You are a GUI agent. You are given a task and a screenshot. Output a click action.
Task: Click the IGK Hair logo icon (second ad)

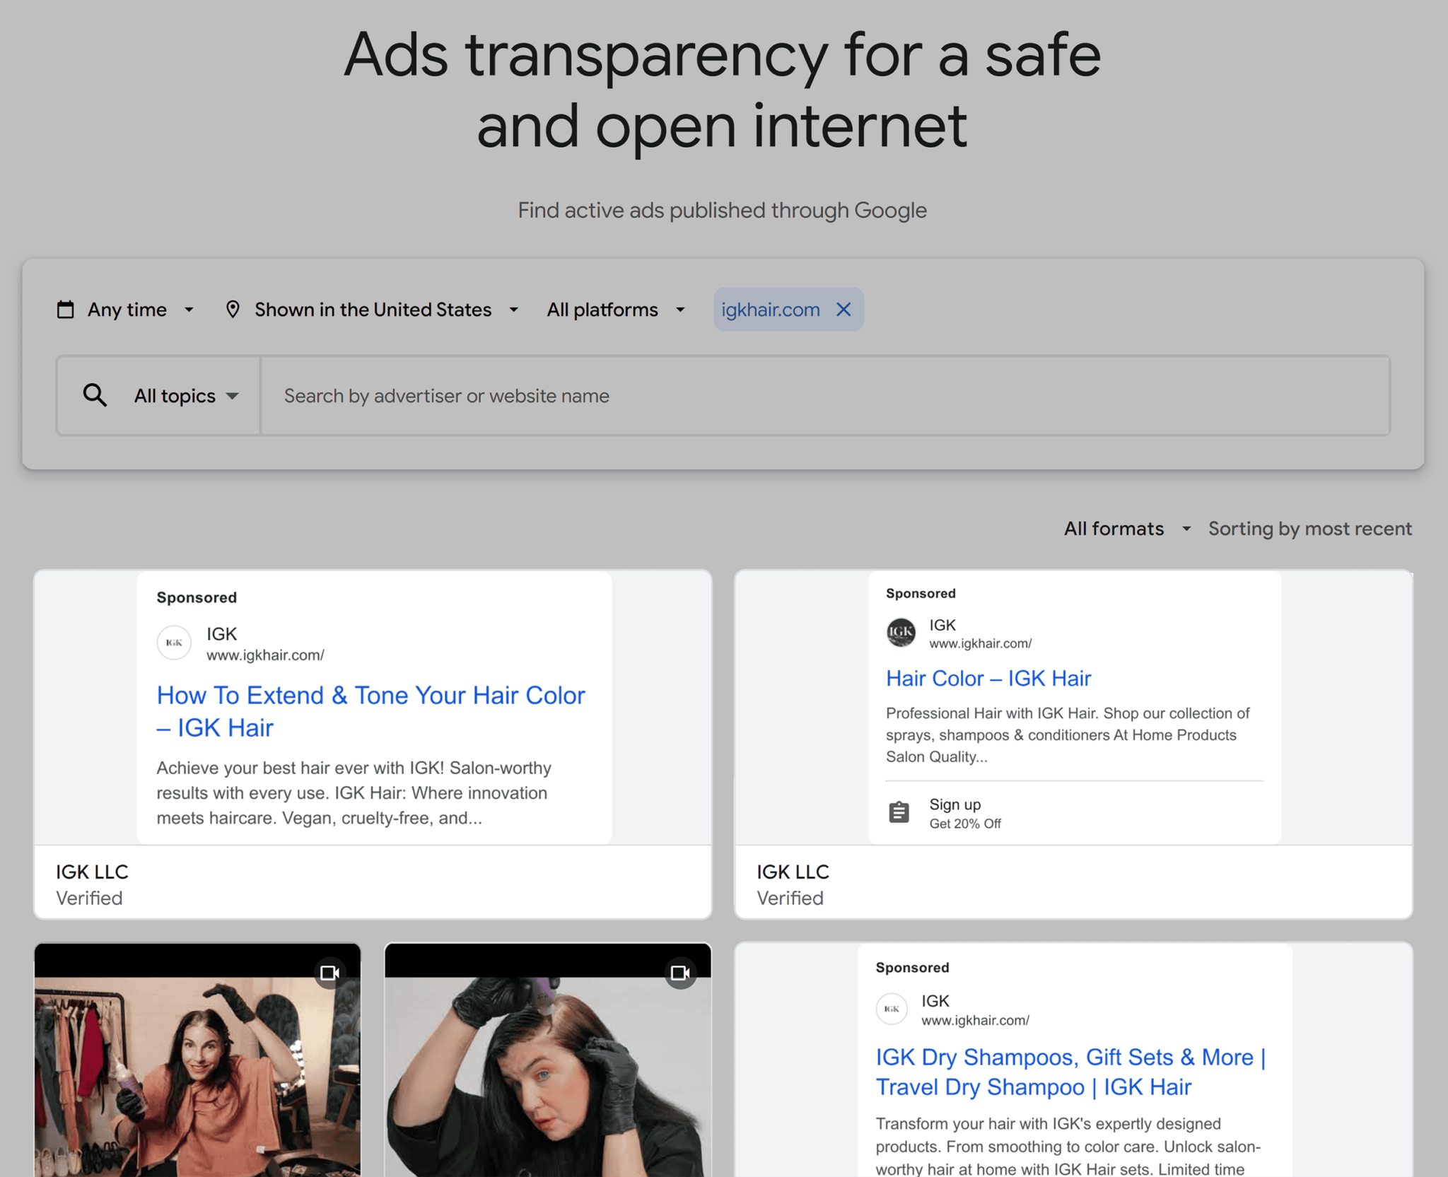point(901,632)
